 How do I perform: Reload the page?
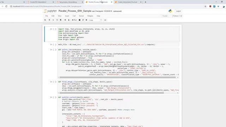pos(6,6)
